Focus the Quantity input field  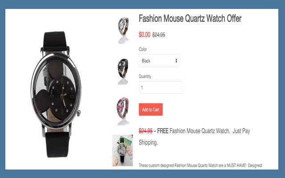(x=160, y=87)
